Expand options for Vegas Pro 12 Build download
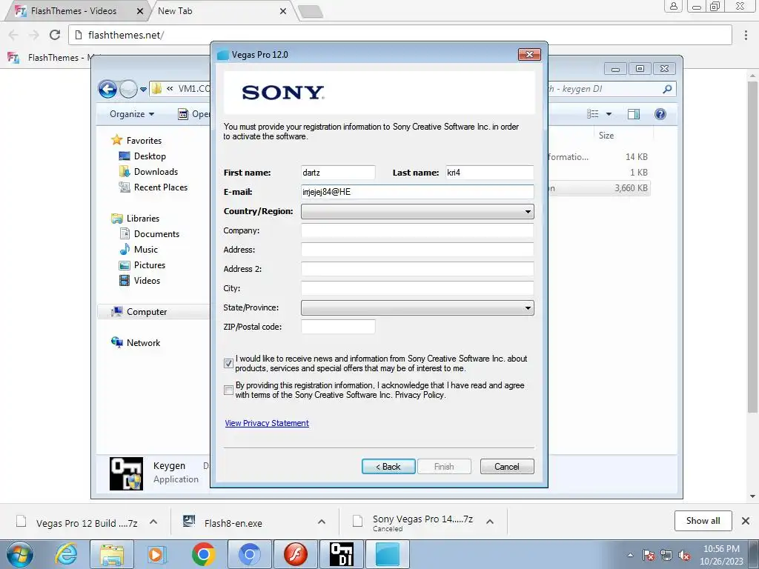The height and width of the screenshot is (569, 759). 153,522
